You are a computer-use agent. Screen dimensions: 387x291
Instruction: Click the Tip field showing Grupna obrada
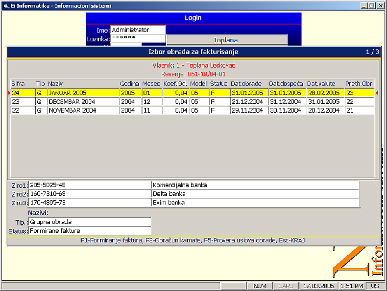pyautogui.click(x=90, y=222)
